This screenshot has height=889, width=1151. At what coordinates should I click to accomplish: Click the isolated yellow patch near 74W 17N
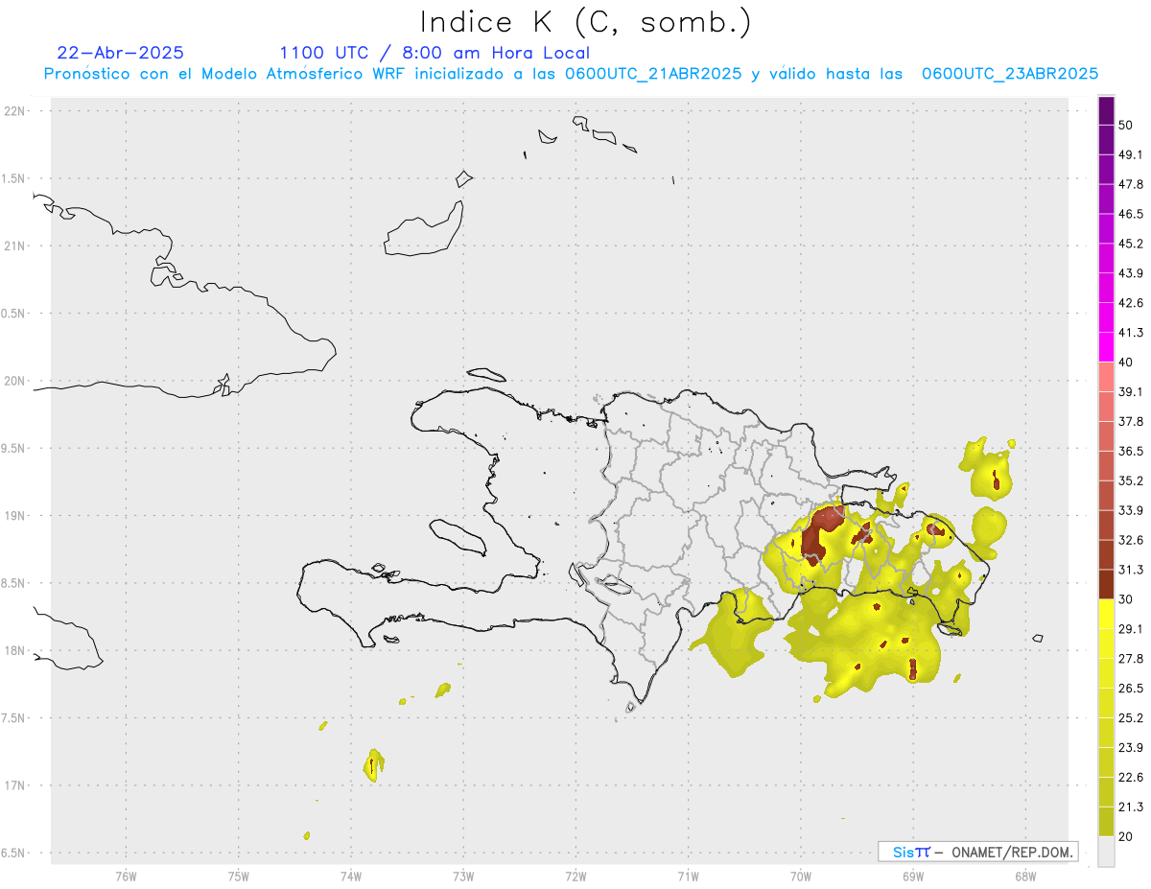coord(373,764)
